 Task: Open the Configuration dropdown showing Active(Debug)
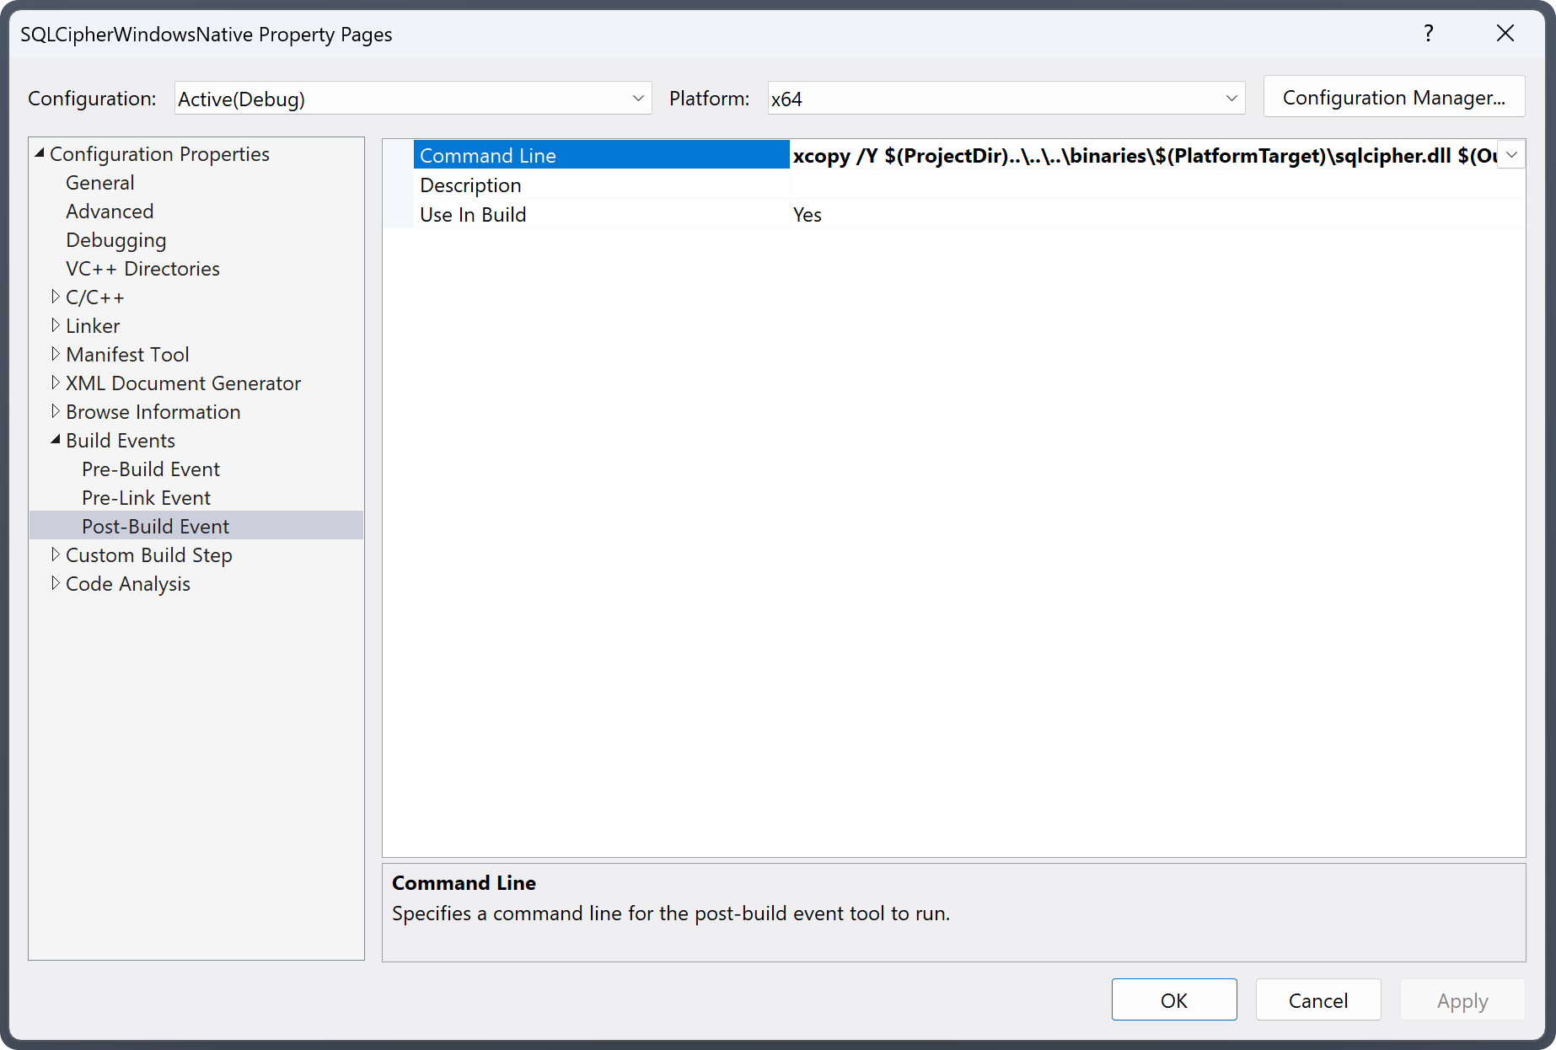point(413,99)
